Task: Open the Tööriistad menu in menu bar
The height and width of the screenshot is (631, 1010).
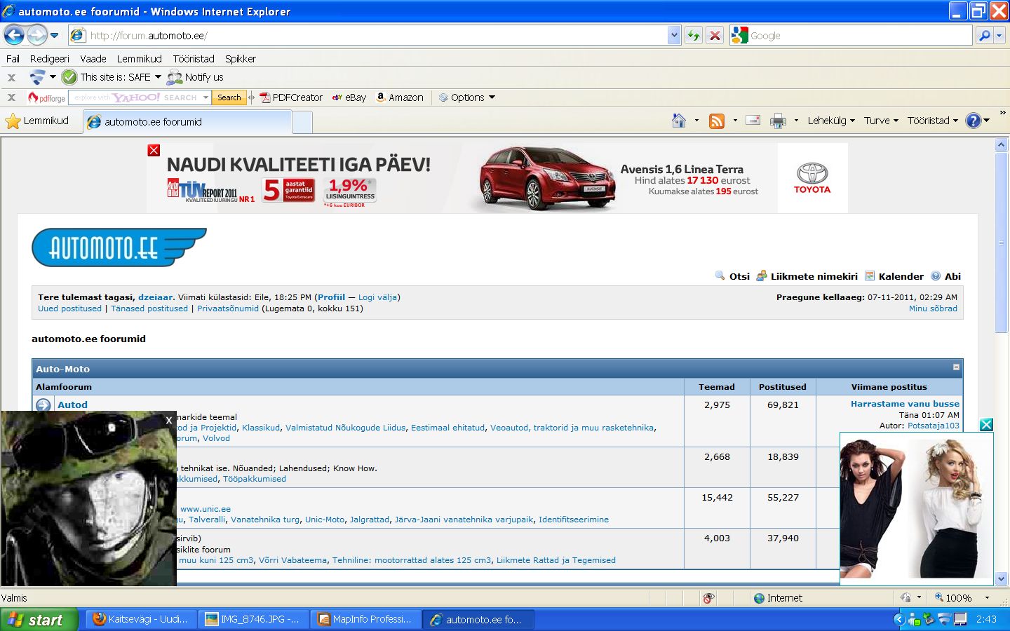Action: click(x=194, y=59)
